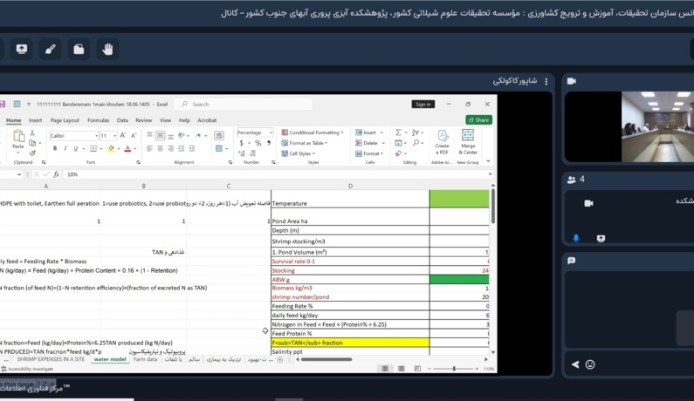Click the Borders icon
The image size is (694, 401).
[x=93, y=148]
